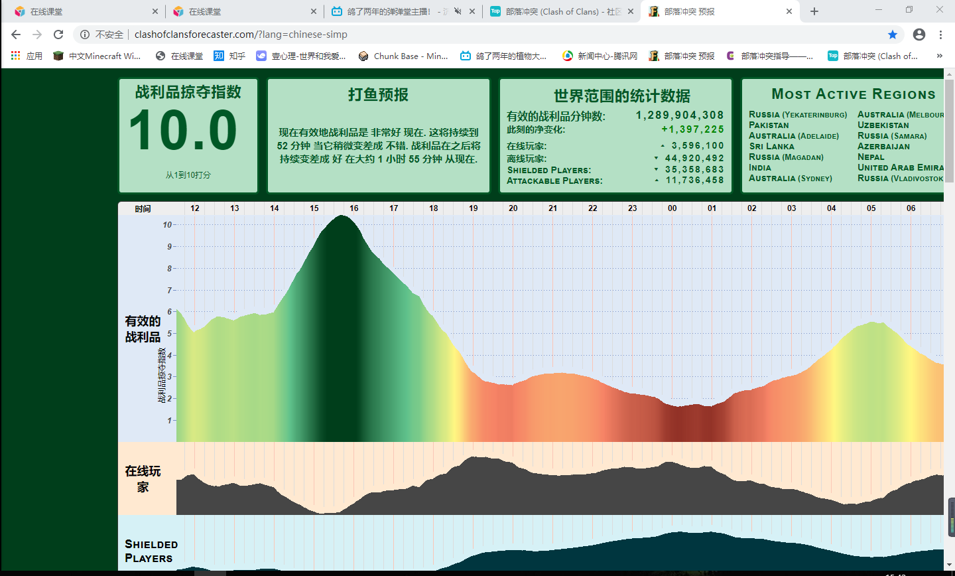The height and width of the screenshot is (576, 955).
Task: Click Nepal in the regions list
Action: pos(871,157)
